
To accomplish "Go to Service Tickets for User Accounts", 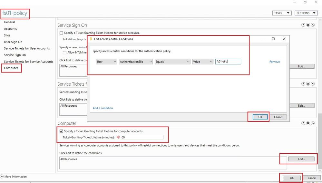I will [x=27, y=48].
